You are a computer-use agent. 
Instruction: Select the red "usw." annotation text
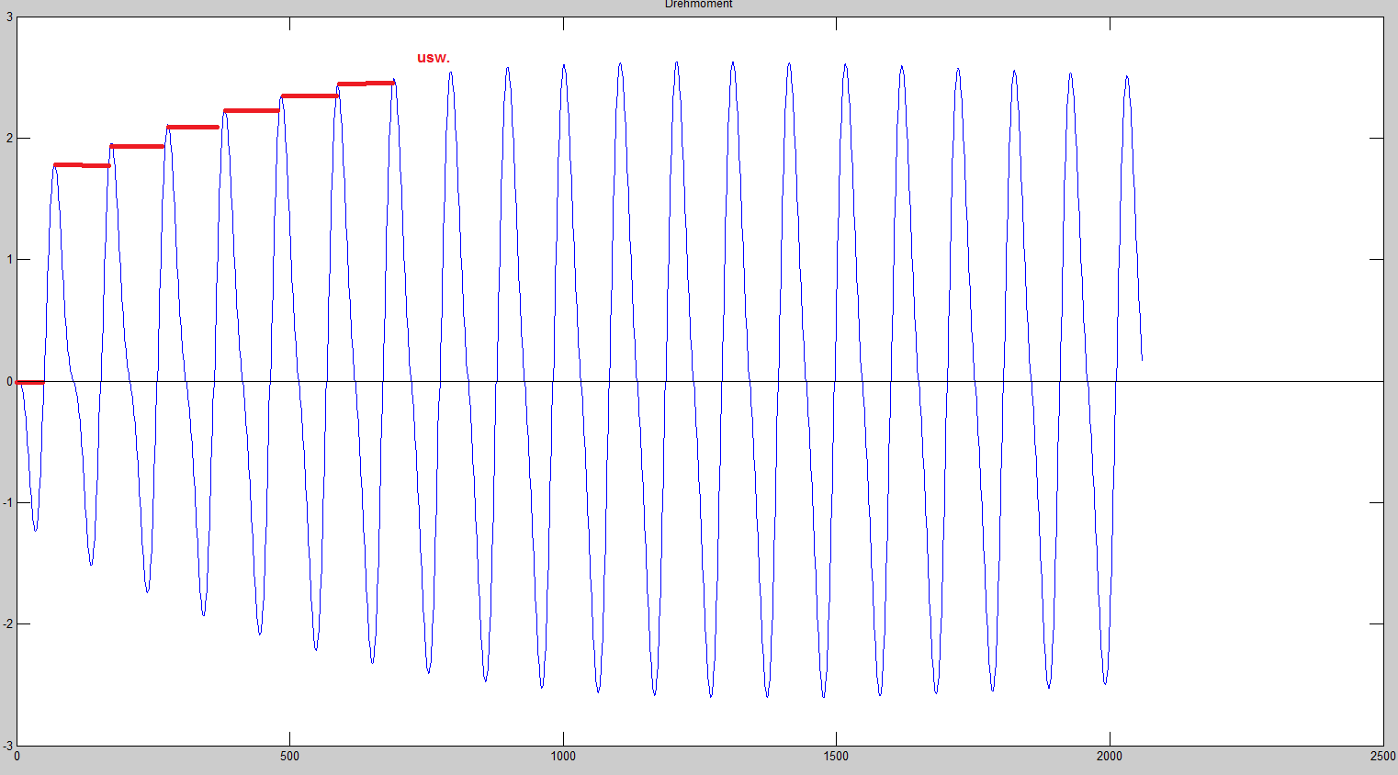click(433, 58)
